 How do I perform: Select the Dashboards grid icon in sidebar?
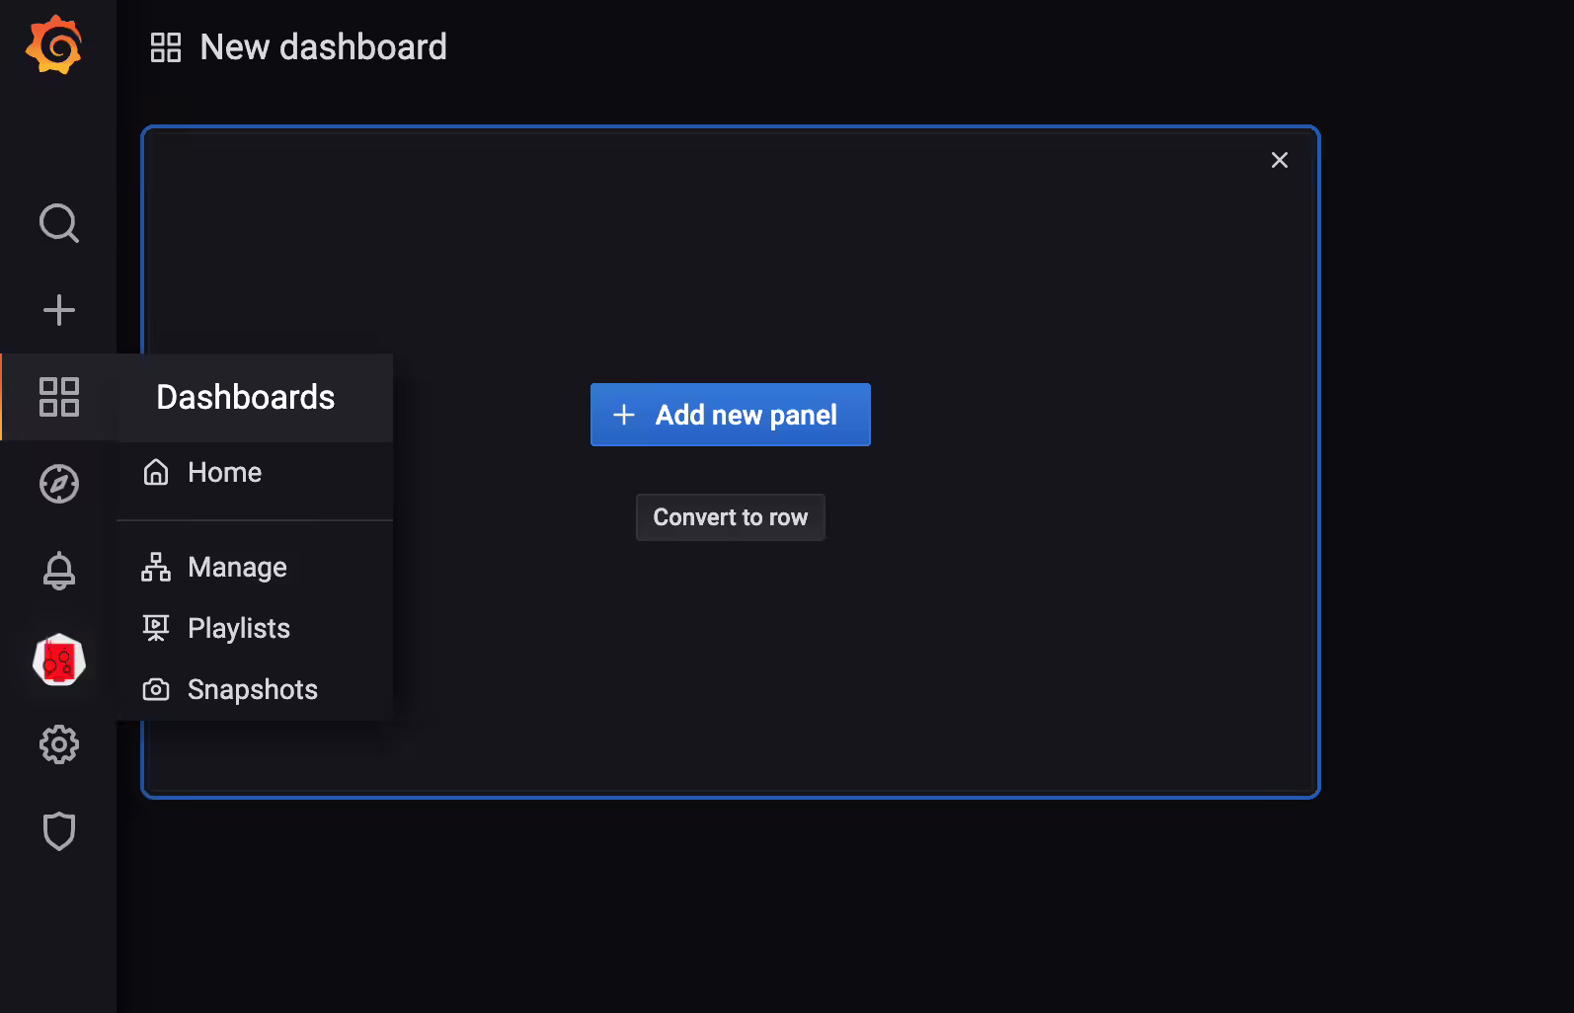(x=59, y=397)
